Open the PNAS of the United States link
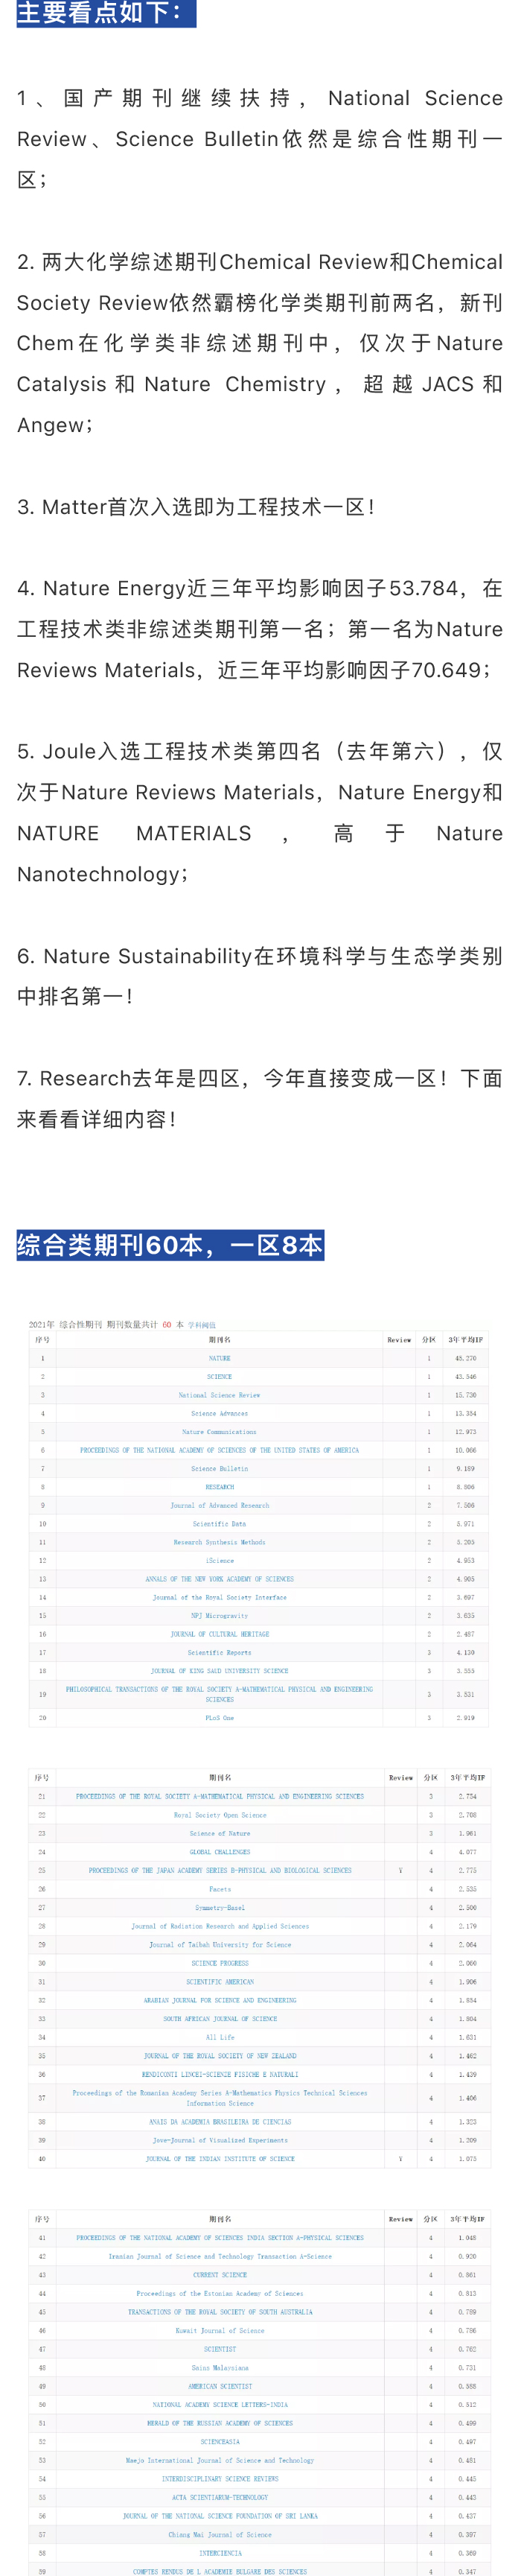 tap(219, 1450)
